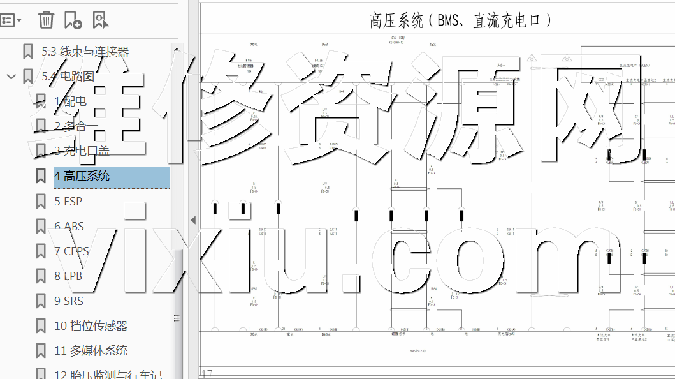Click the bookmark icon next to 6 ABS
This screenshot has width=675, height=379.
(41, 227)
